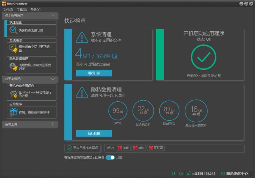Image resolution: width=255 pixels, height=178 pixels.
Task: Run scan under system cleanup card
Action: (94, 73)
